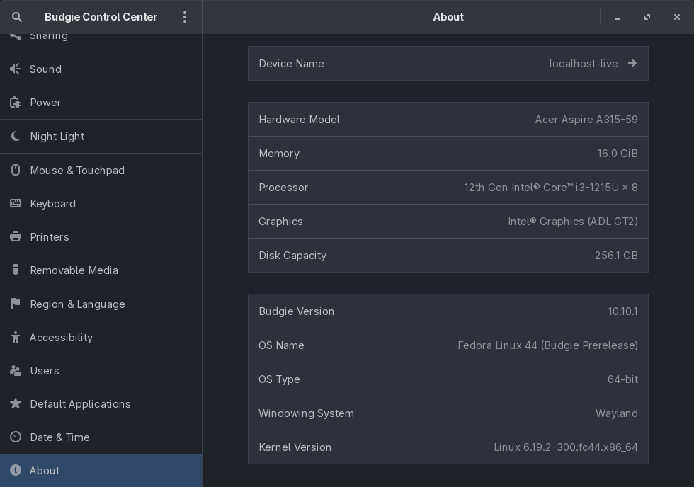This screenshot has height=487, width=694.
Task: Click the Kernel Version row
Action: pos(448,447)
